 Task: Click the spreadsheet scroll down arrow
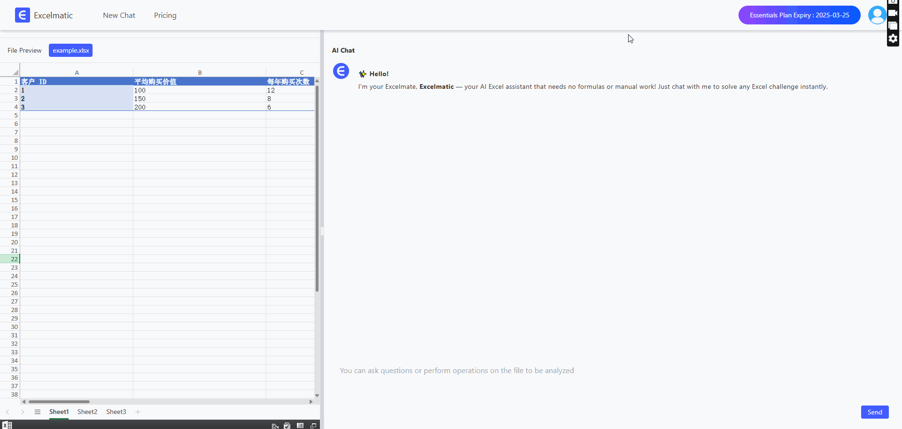point(317,395)
